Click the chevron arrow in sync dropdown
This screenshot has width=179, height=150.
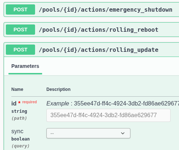coord(123,133)
